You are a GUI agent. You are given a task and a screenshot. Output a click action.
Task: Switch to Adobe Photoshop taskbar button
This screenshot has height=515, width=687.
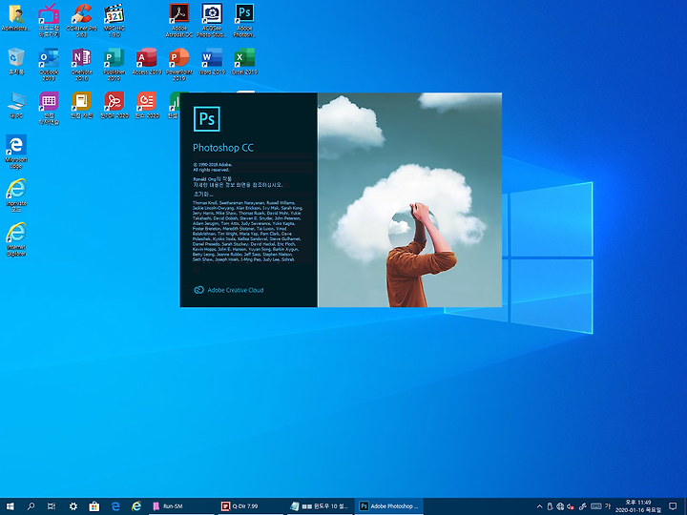click(388, 506)
